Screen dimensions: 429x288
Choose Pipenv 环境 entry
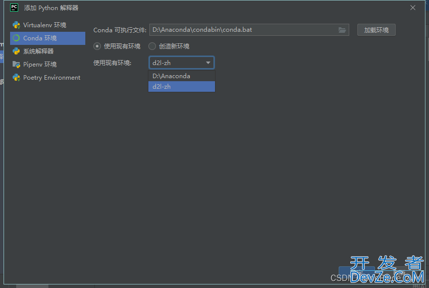[47, 64]
